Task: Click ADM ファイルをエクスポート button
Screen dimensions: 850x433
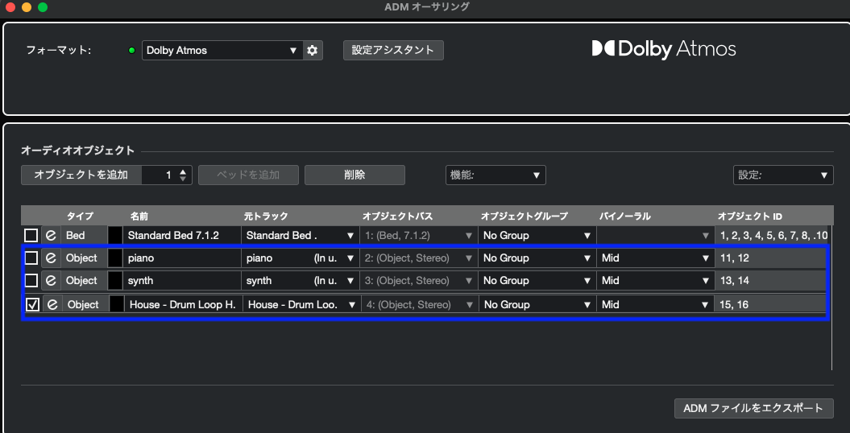Action: [x=753, y=408]
